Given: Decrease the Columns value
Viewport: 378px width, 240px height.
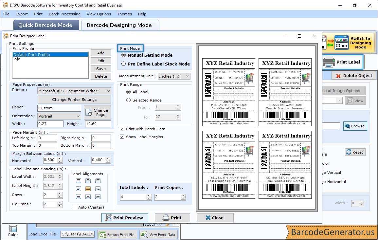Looking at the screenshot, I should [x=60, y=206].
